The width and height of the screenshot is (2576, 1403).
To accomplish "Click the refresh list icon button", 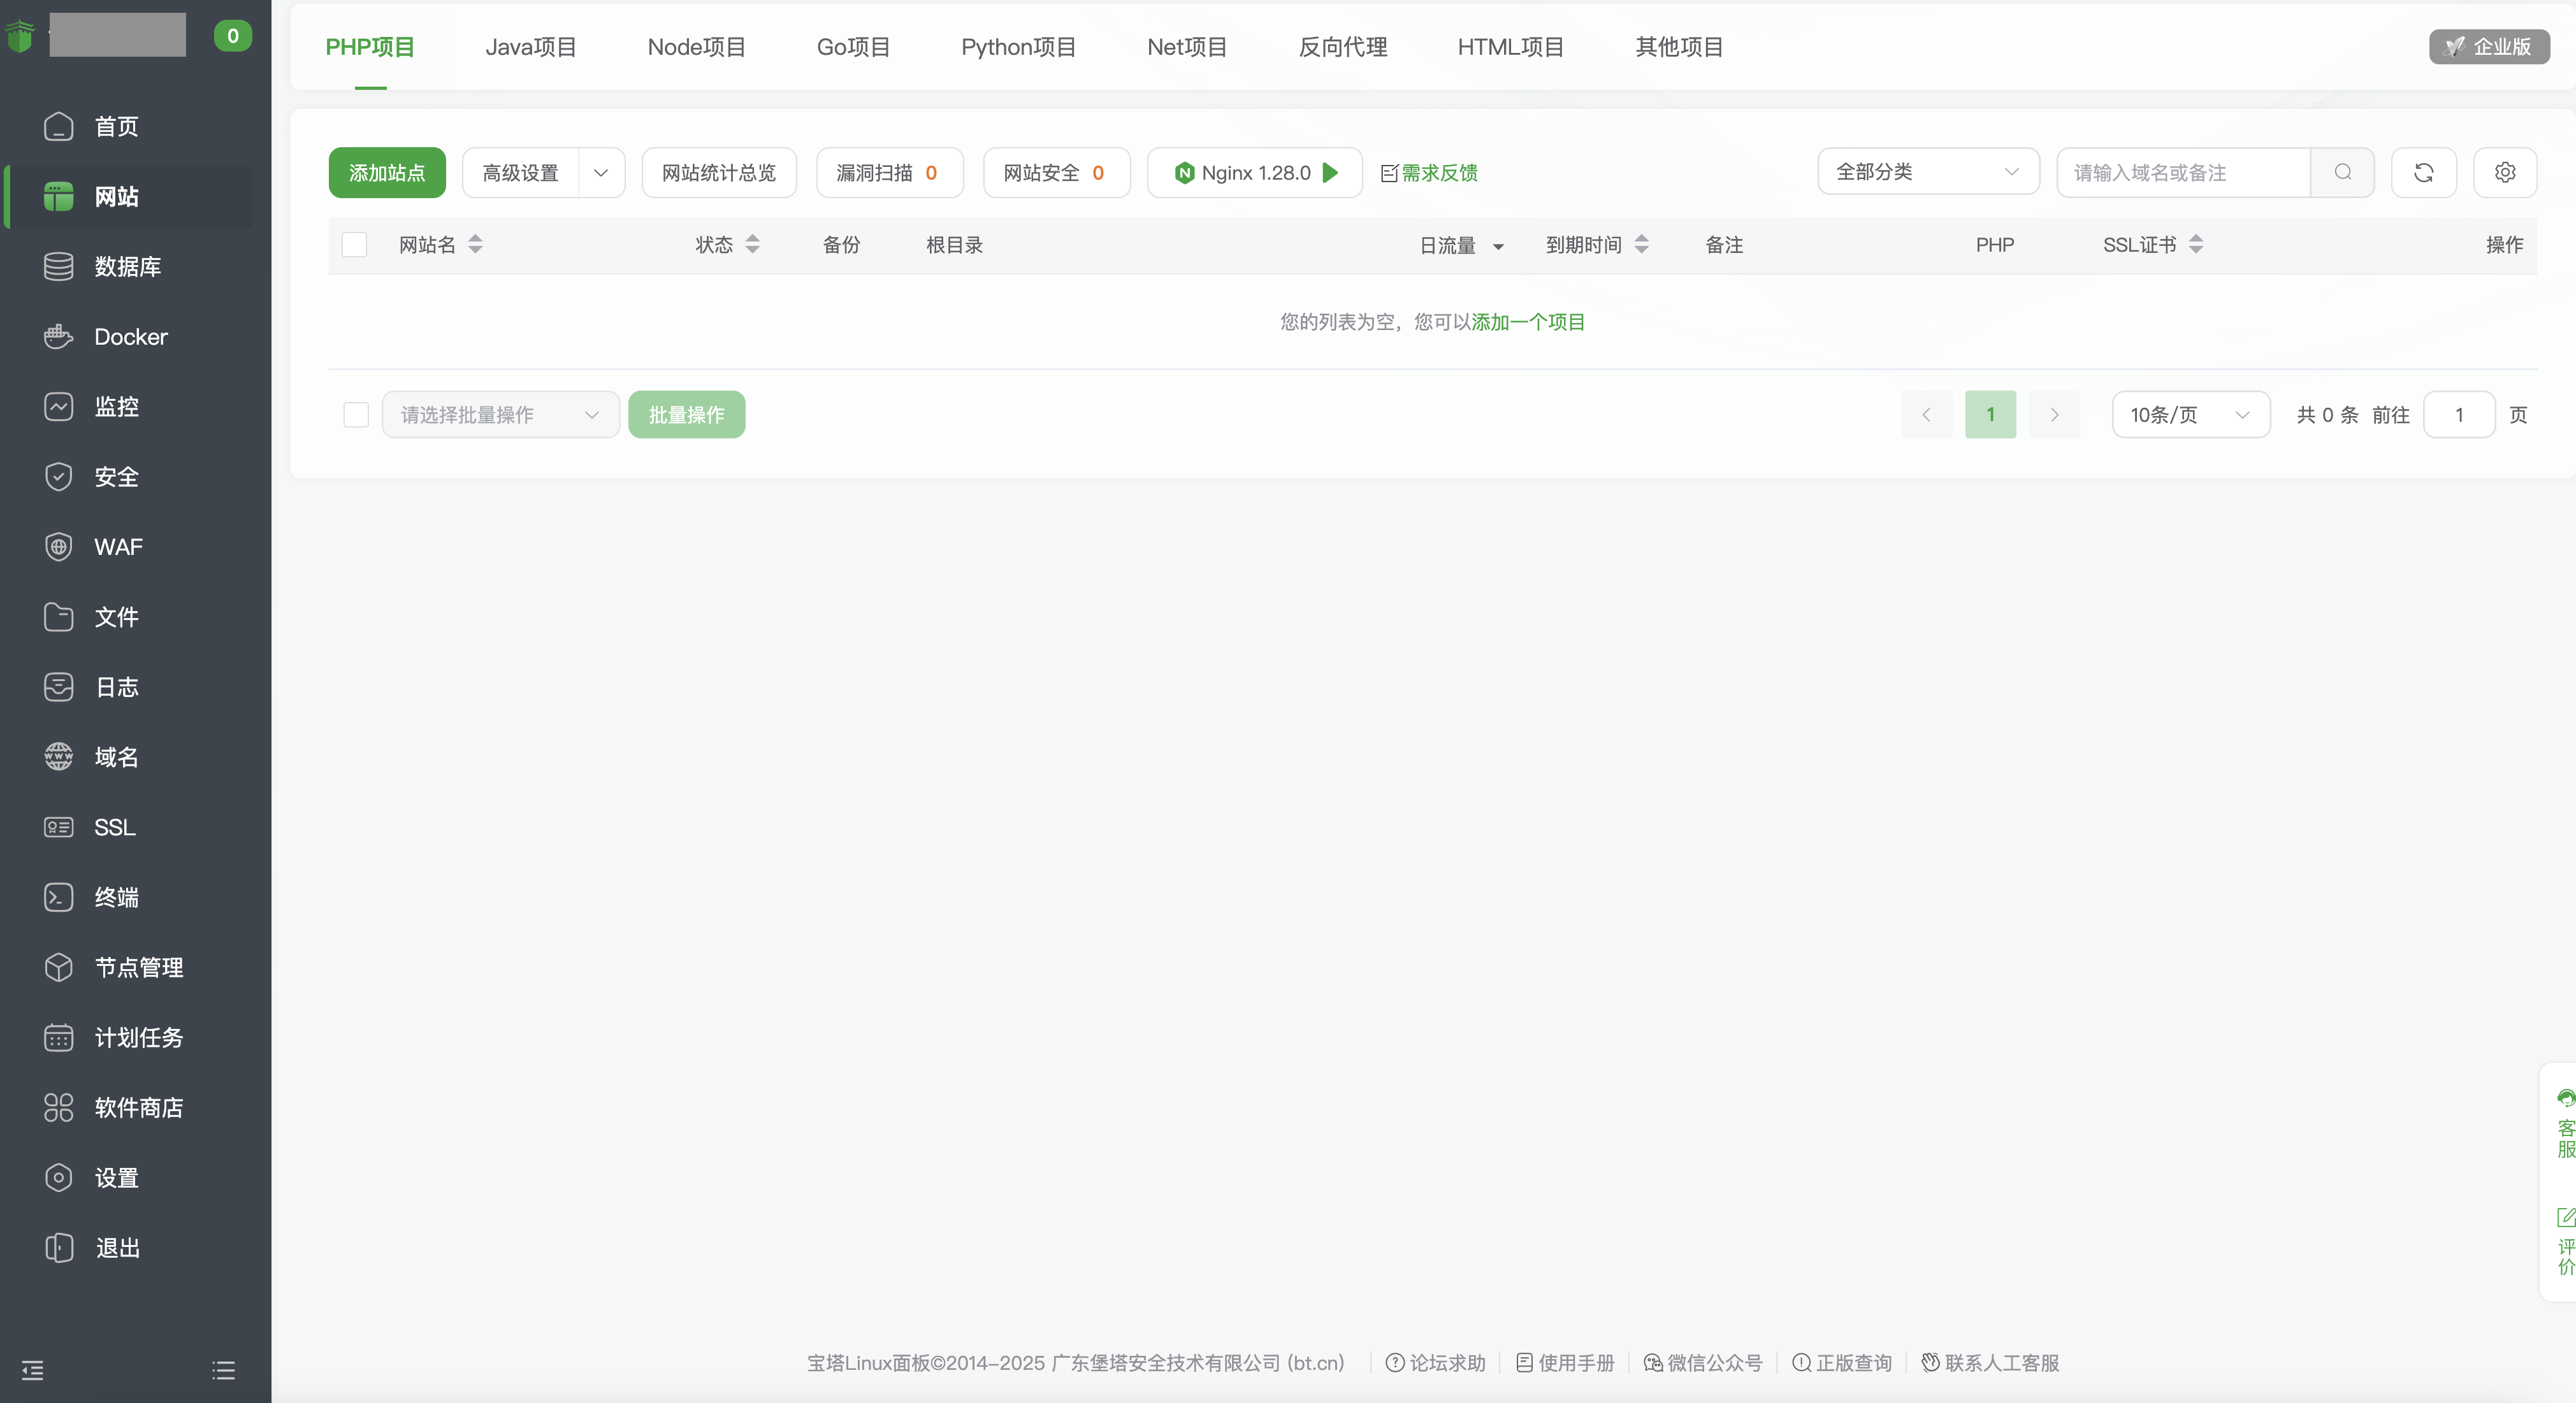I will click(x=2423, y=172).
